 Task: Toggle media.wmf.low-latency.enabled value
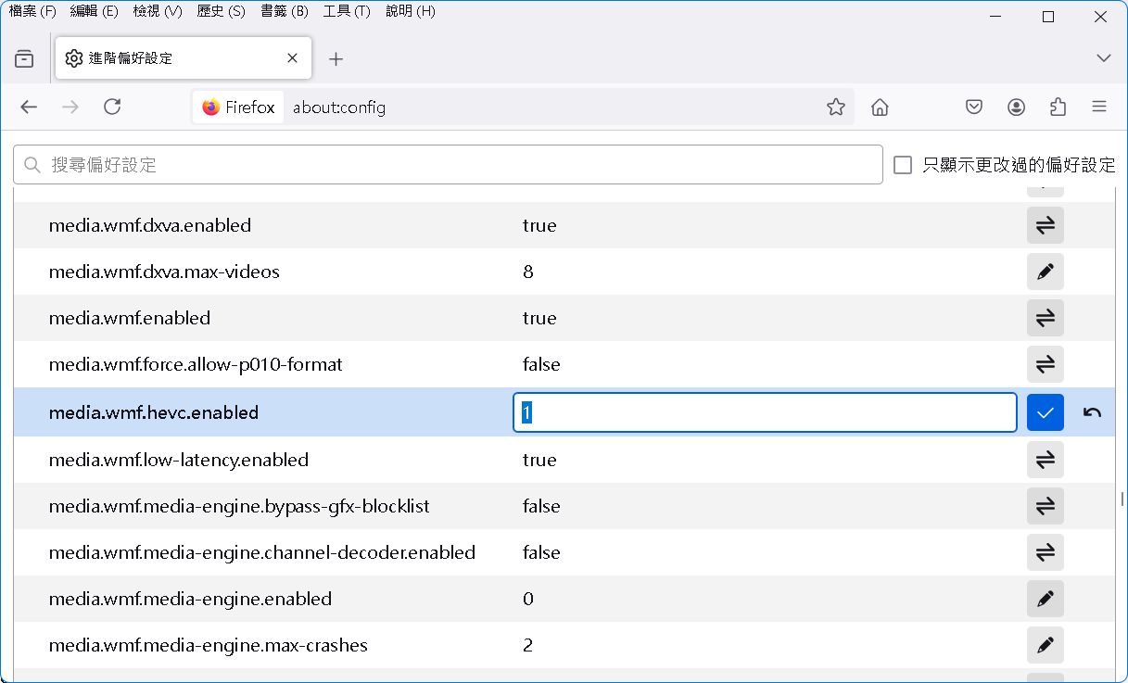click(1045, 460)
